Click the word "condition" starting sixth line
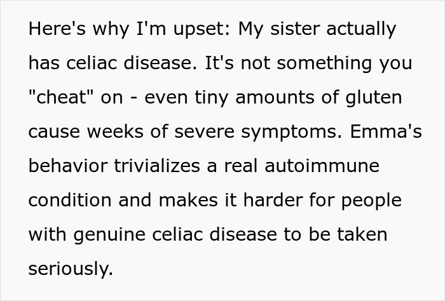 [x=70, y=200]
